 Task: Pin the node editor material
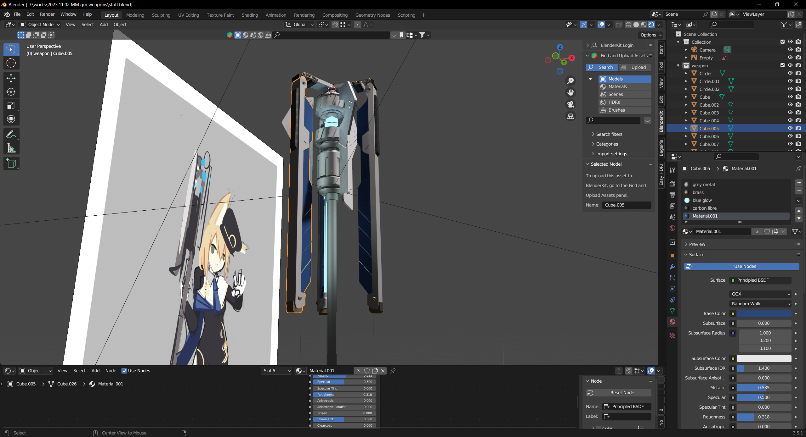pyautogui.click(x=393, y=371)
